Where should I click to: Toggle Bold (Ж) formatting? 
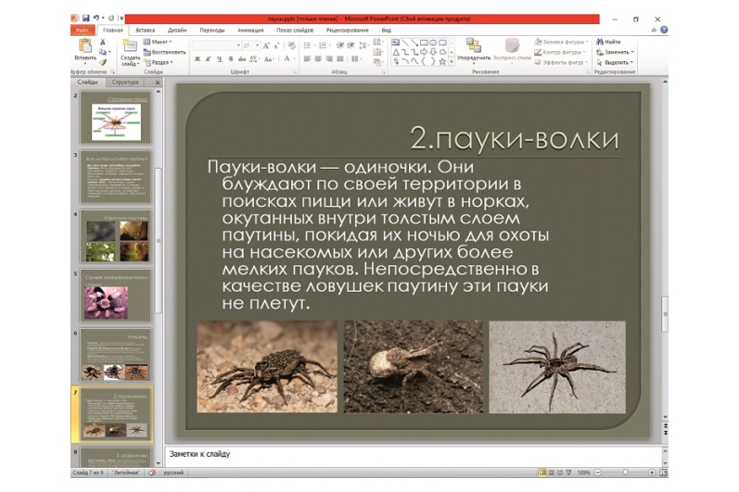click(197, 59)
